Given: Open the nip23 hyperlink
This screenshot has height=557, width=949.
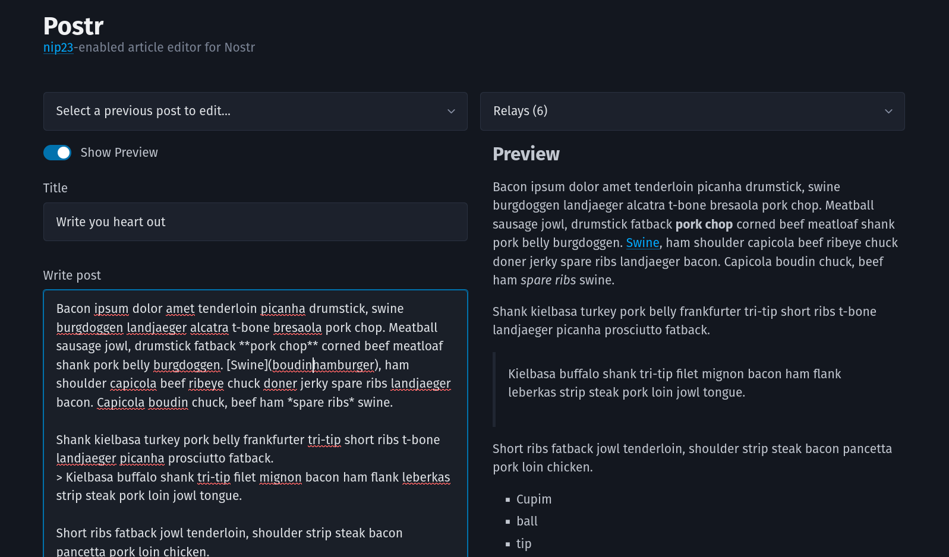Looking at the screenshot, I should (58, 48).
